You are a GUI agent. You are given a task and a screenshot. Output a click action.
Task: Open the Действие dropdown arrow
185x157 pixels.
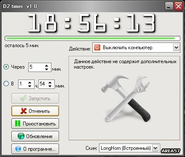(176, 48)
